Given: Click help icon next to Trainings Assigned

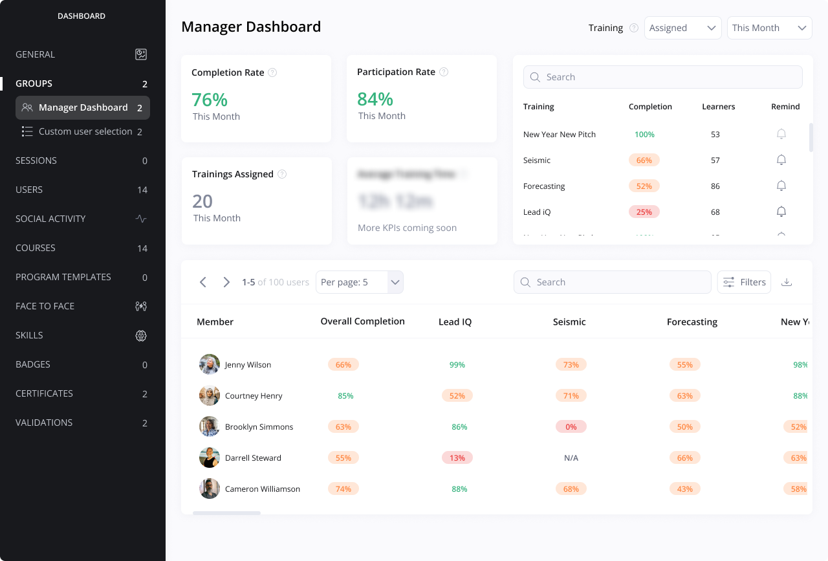Looking at the screenshot, I should [282, 174].
